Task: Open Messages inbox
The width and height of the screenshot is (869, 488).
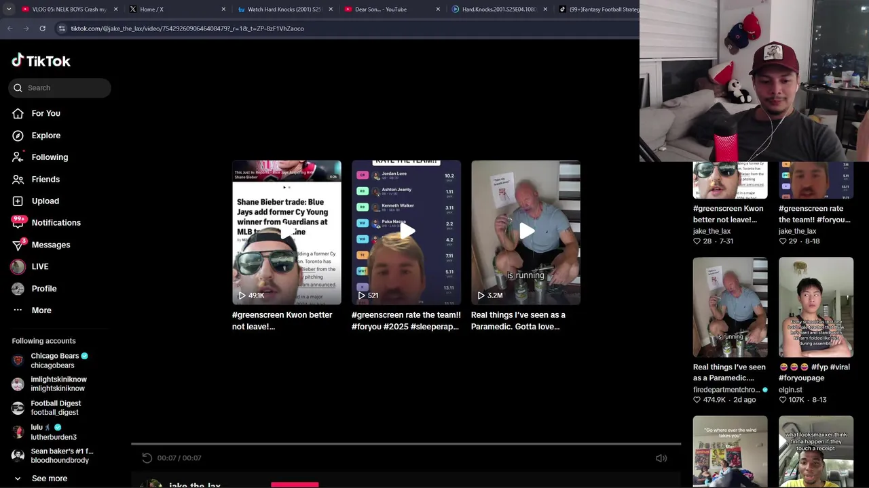Action: click(x=50, y=245)
